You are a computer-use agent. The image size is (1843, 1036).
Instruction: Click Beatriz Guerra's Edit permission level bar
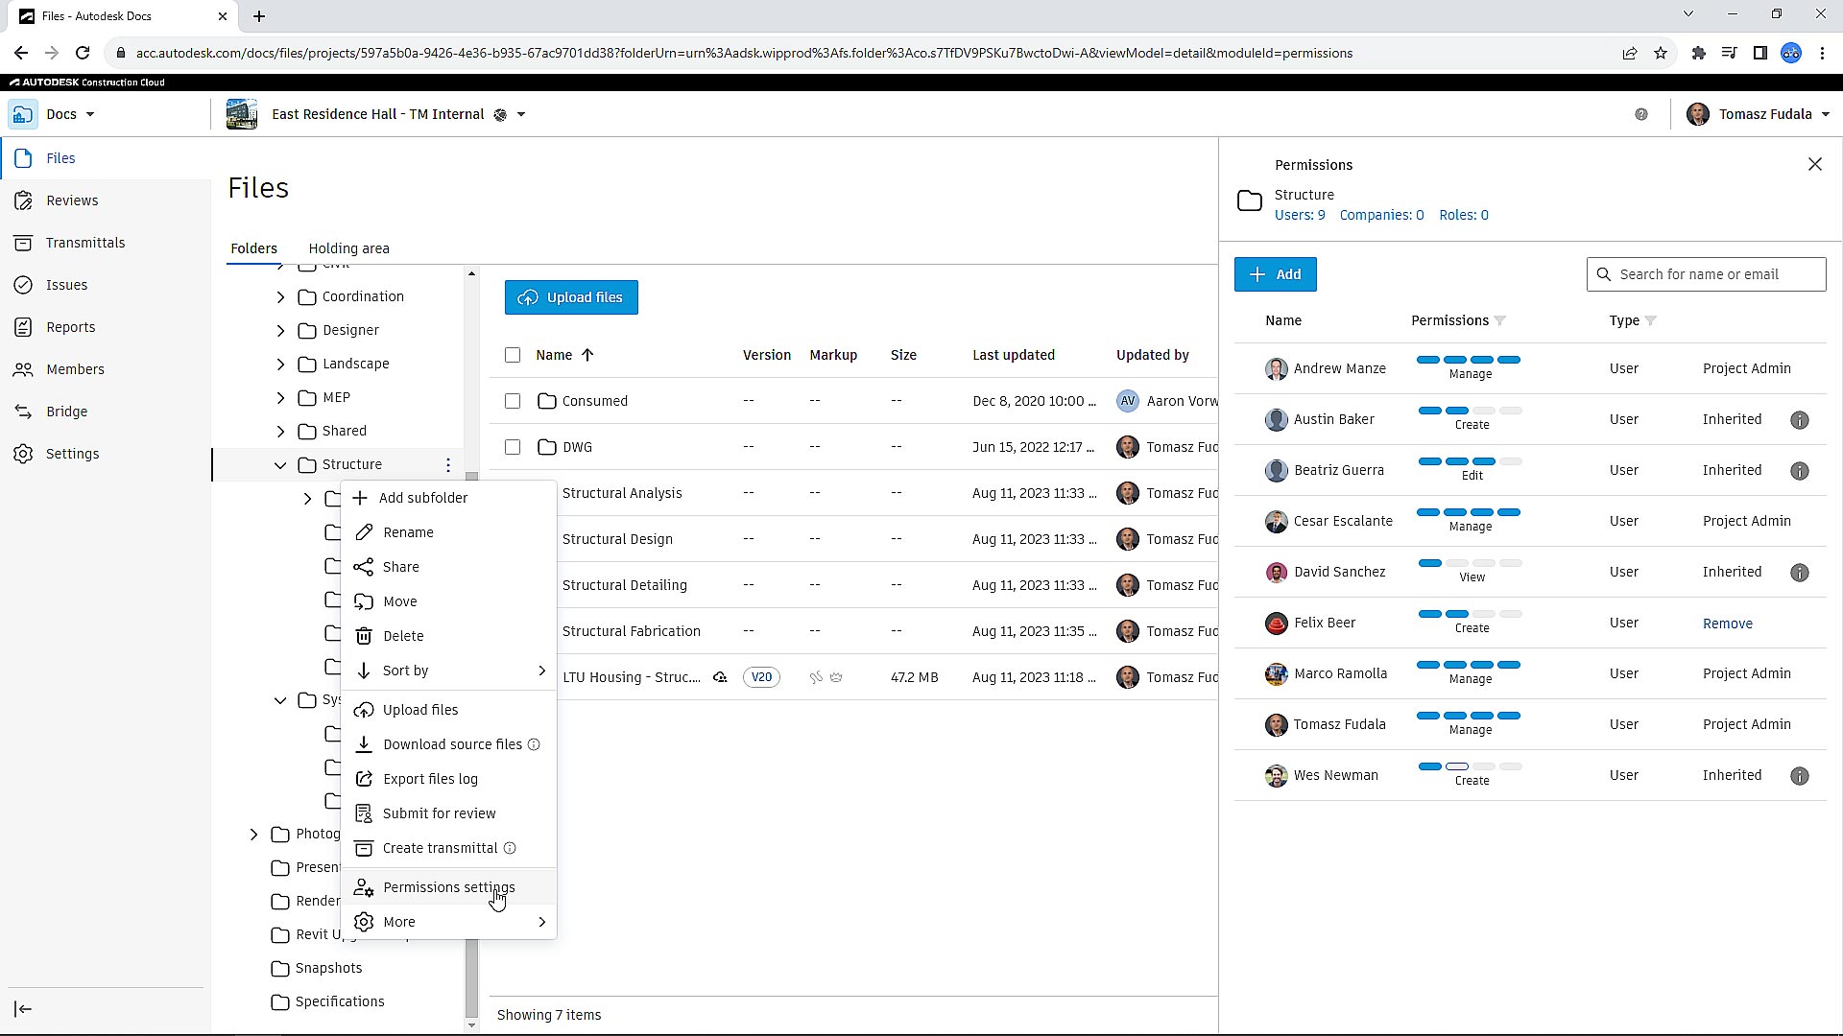[1470, 462]
